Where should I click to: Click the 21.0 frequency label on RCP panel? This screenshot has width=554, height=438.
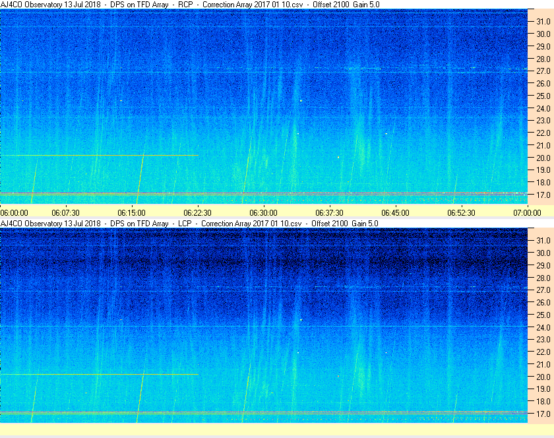pyautogui.click(x=543, y=145)
